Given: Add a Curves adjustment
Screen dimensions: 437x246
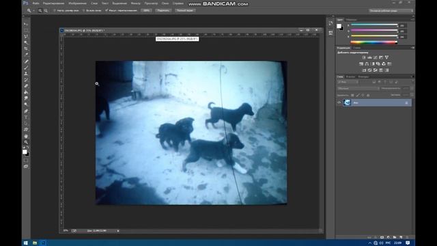Looking at the screenshot, I should [375, 57].
